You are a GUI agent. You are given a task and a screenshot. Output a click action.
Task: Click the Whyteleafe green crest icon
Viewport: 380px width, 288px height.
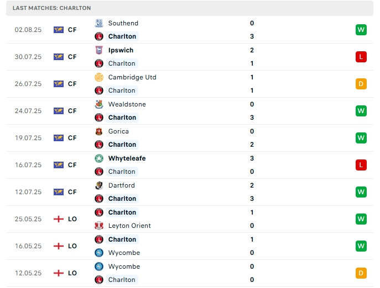pos(99,158)
